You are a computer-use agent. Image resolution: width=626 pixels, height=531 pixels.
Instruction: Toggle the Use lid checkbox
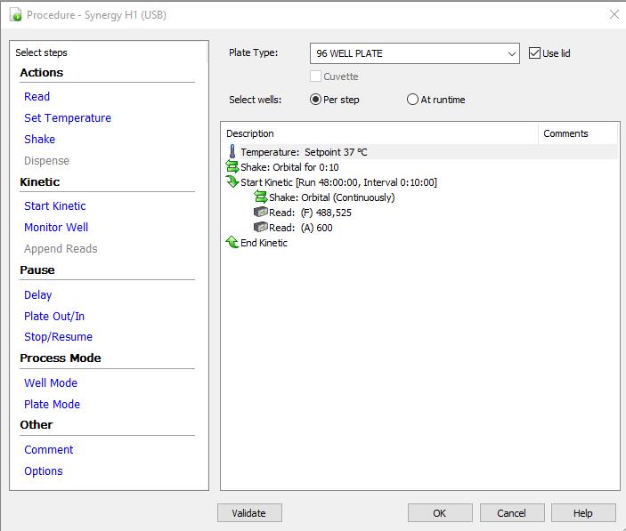[534, 53]
